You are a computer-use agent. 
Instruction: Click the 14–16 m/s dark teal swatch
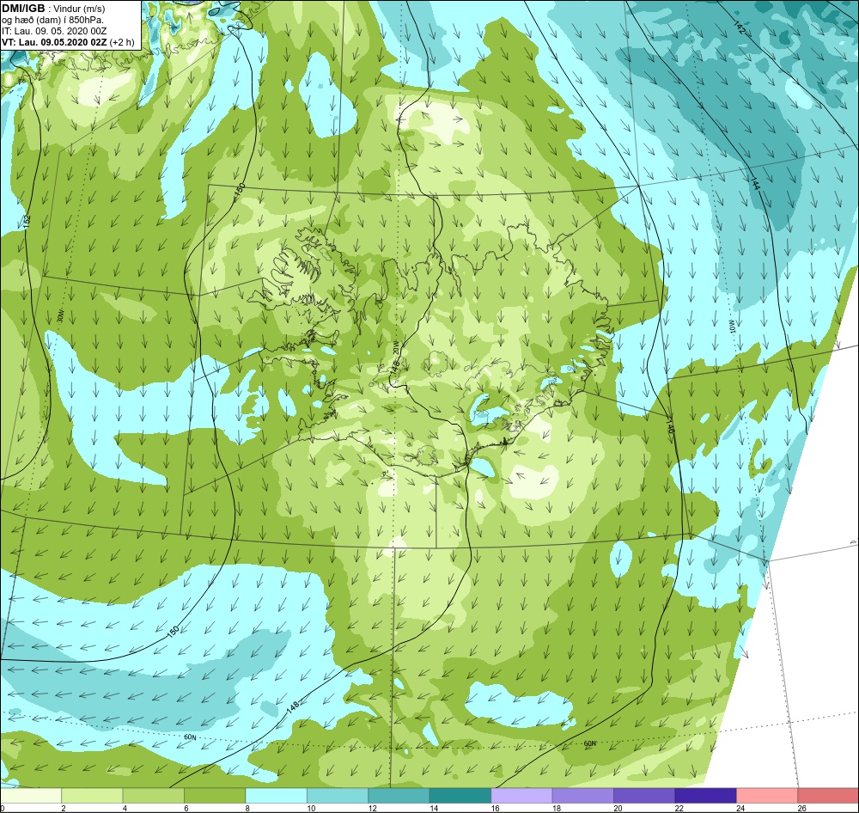460,796
